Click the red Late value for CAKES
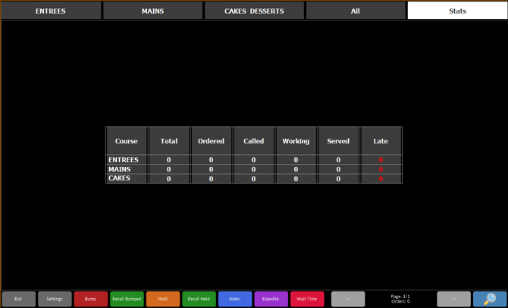The width and height of the screenshot is (508, 308). (381, 178)
